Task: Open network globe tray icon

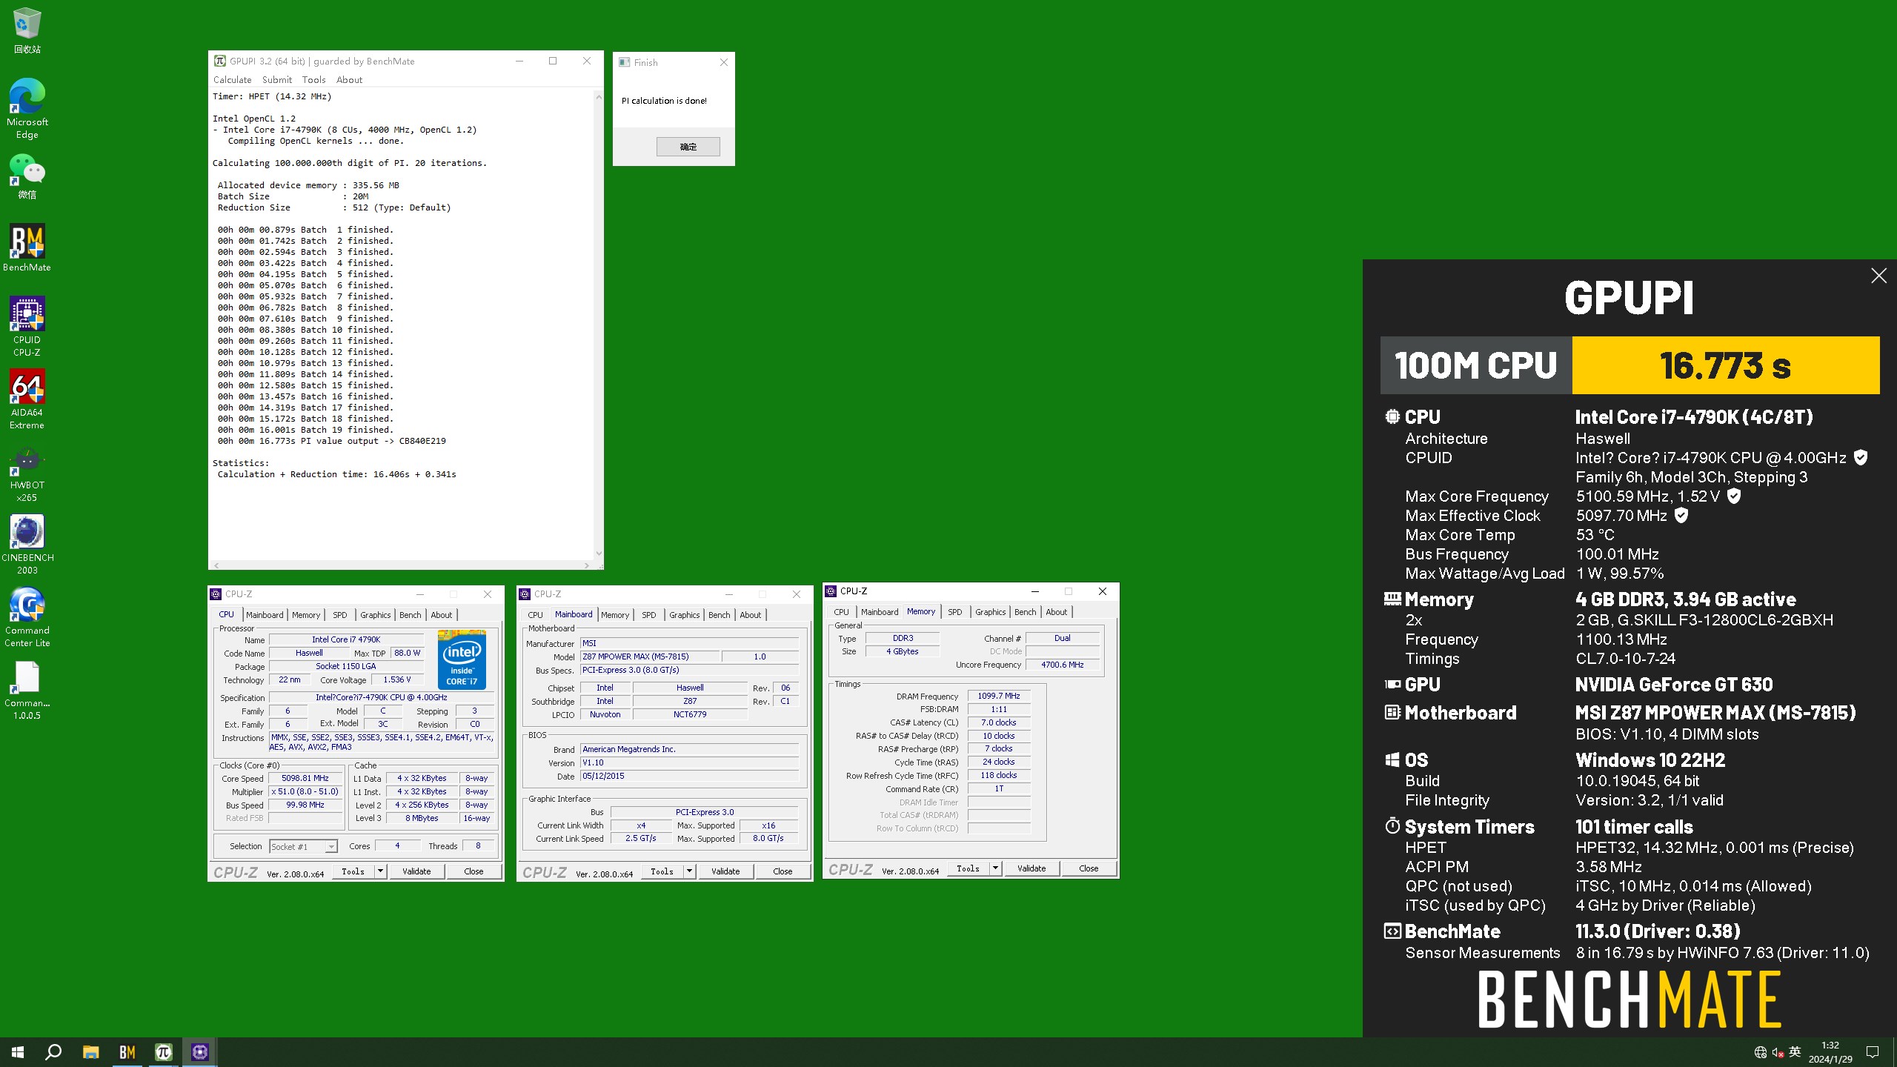Action: pos(1761,1052)
